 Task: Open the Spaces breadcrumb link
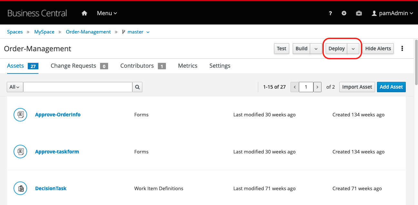tap(15, 32)
